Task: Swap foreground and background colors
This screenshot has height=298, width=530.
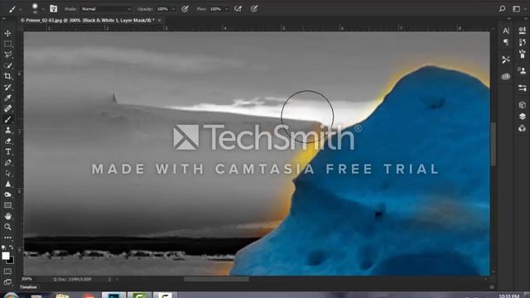Action: click(11, 247)
